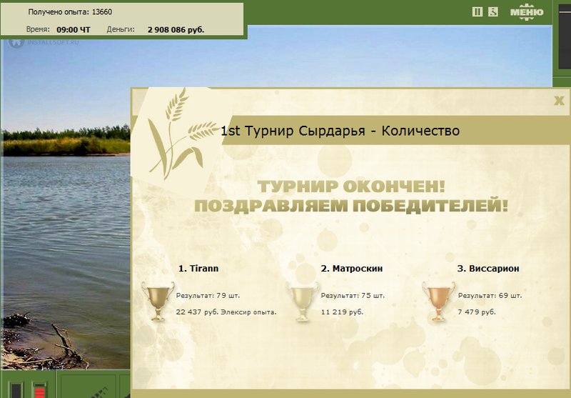Select second place name 2. Матроскин
The width and height of the screenshot is (571, 398).
(352, 269)
